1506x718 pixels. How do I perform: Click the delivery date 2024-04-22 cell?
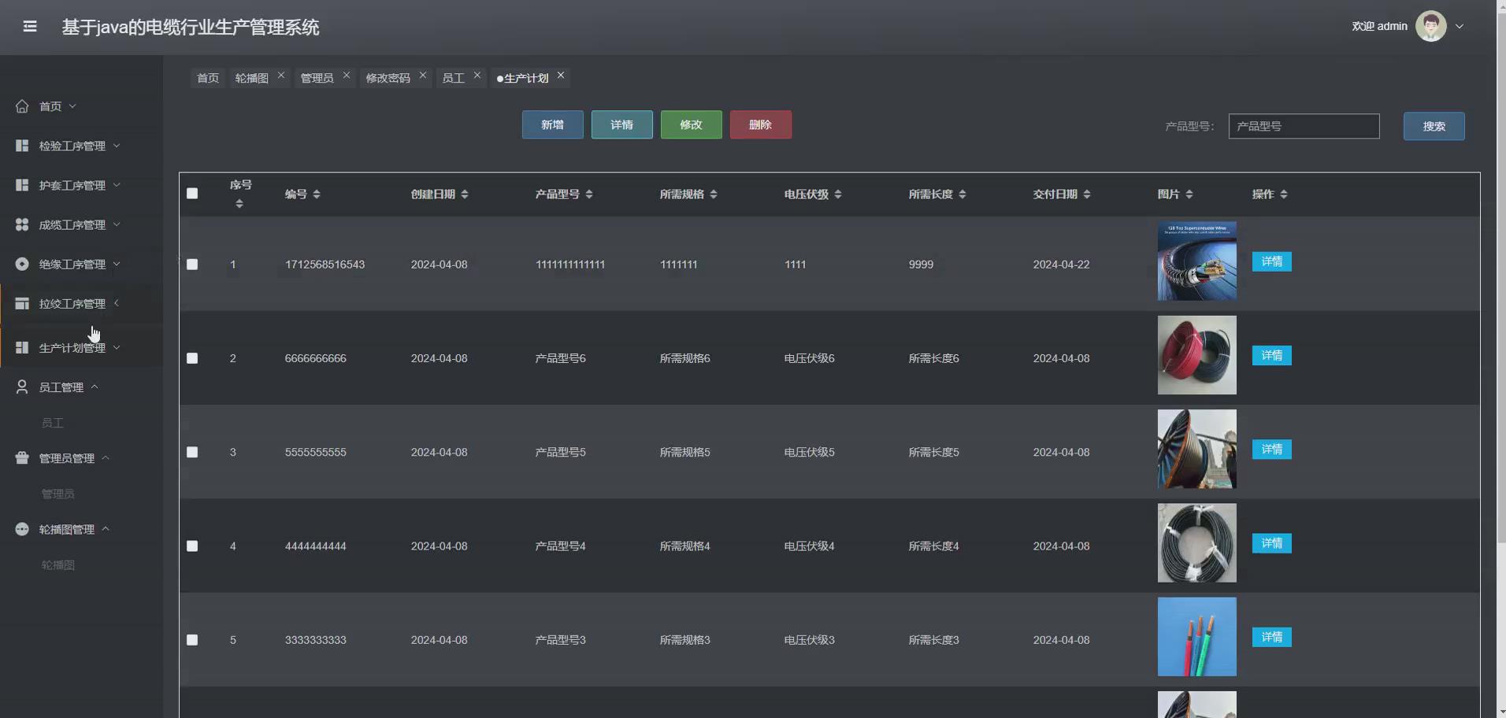[1062, 265]
